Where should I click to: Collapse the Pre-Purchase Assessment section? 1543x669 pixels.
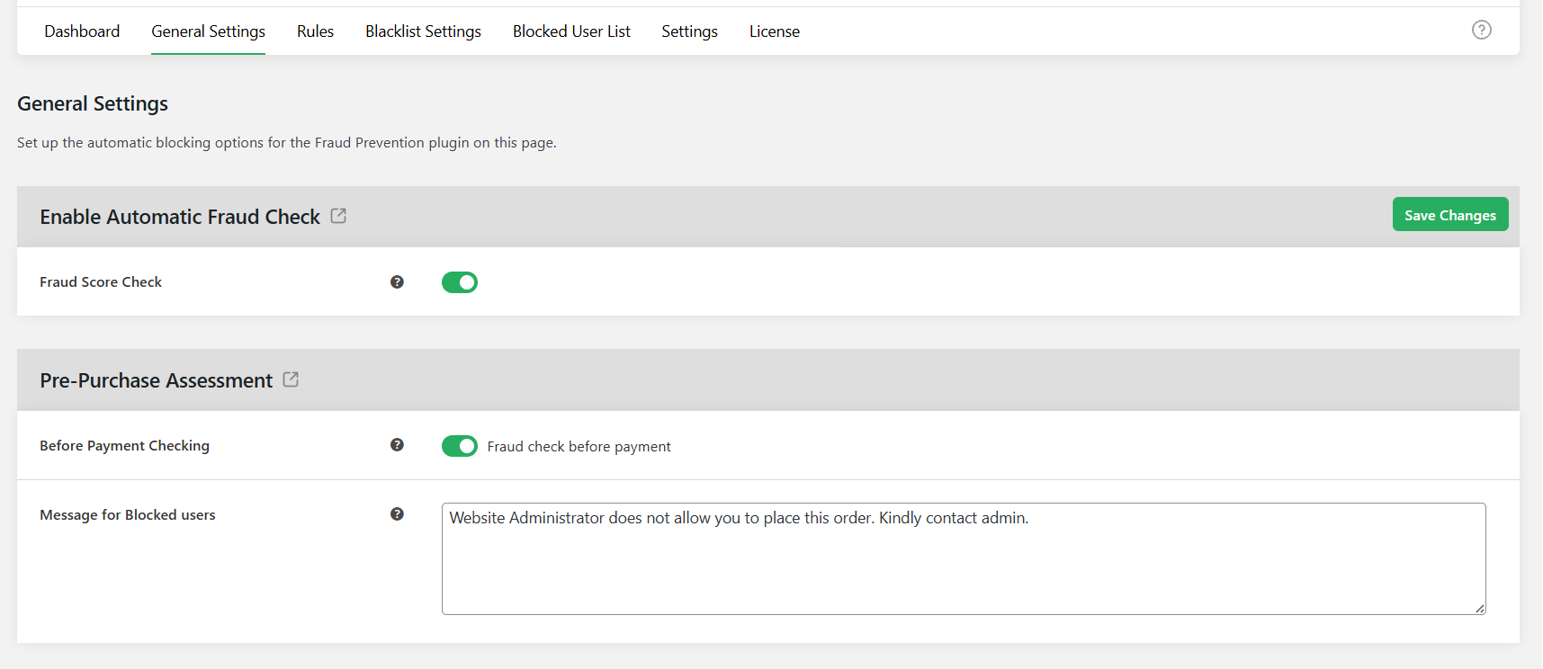tap(155, 379)
